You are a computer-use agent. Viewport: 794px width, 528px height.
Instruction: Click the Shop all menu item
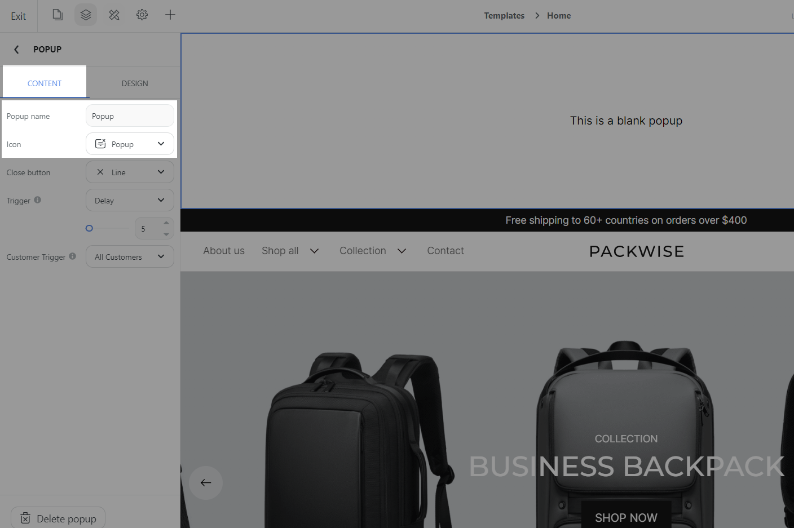[280, 251]
